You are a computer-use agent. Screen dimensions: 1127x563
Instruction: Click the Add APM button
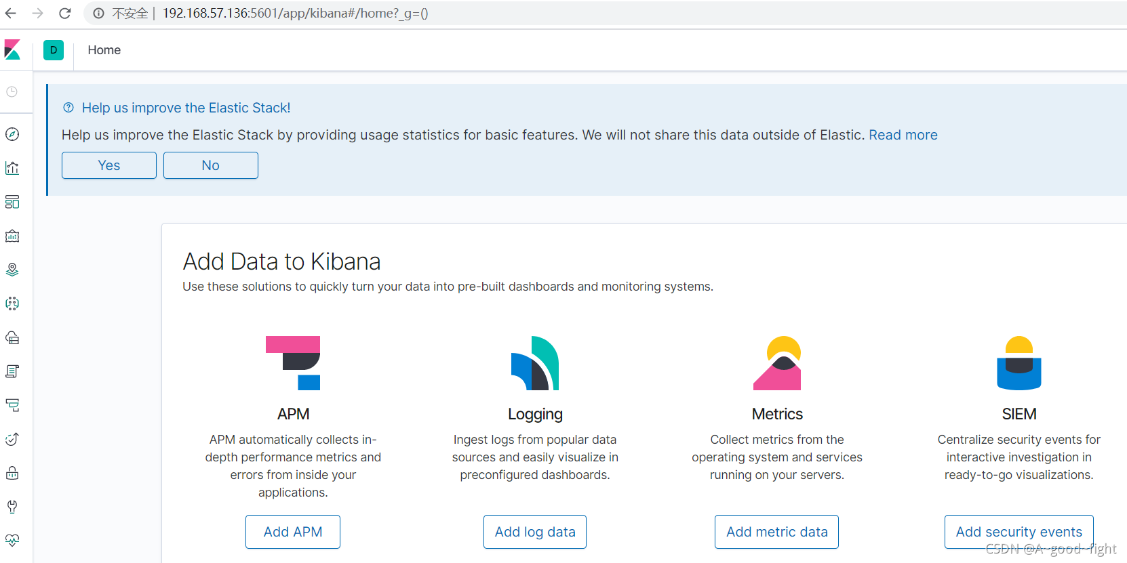pyautogui.click(x=293, y=532)
